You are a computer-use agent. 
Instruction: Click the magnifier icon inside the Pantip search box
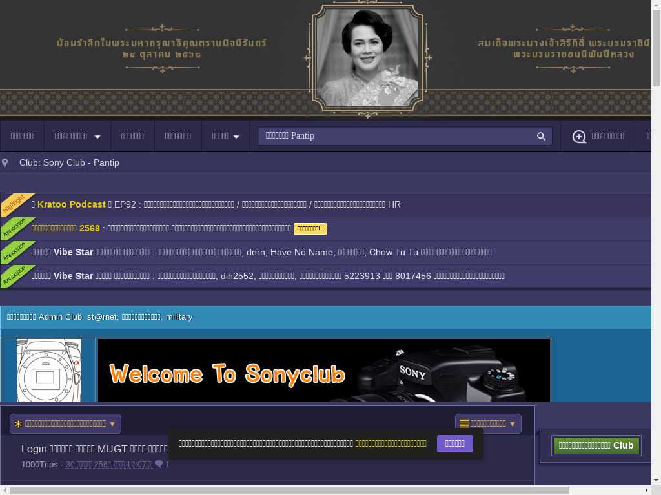pyautogui.click(x=541, y=136)
